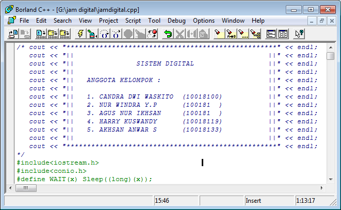Viewport: 341px width, 210px height.
Task: Restore down the jamdigital.cpp document window
Action: (321, 21)
